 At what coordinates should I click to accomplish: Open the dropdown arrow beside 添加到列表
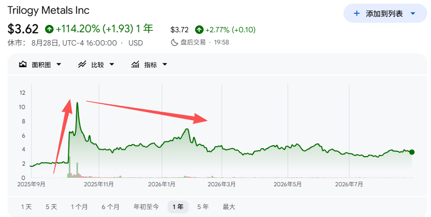[x=413, y=13]
